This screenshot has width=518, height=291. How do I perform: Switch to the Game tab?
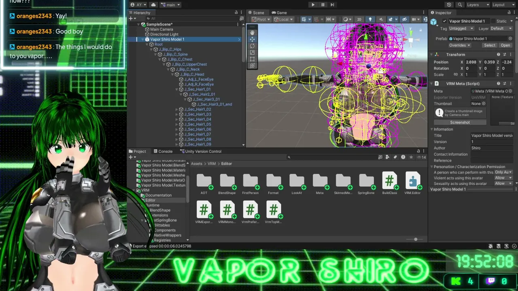279,13
